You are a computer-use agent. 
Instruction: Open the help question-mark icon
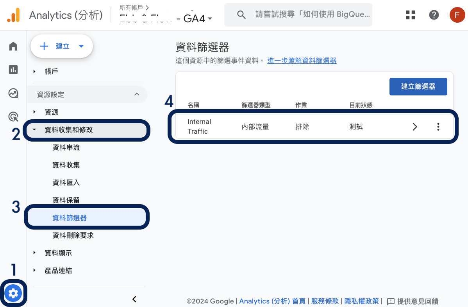point(434,14)
